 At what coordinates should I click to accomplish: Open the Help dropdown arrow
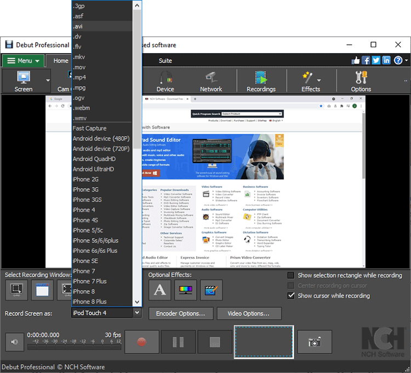(406, 60)
